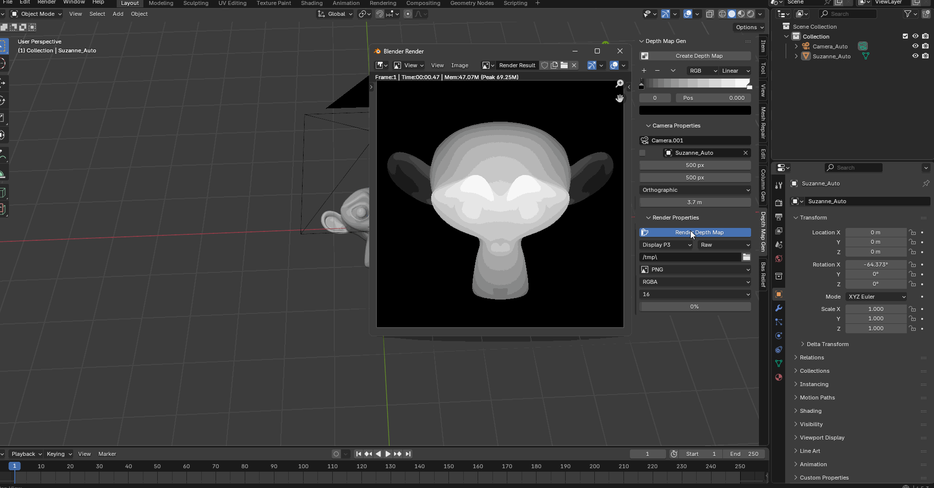Disable Suzanne_Auto in renders camera toggle

[x=925, y=56]
